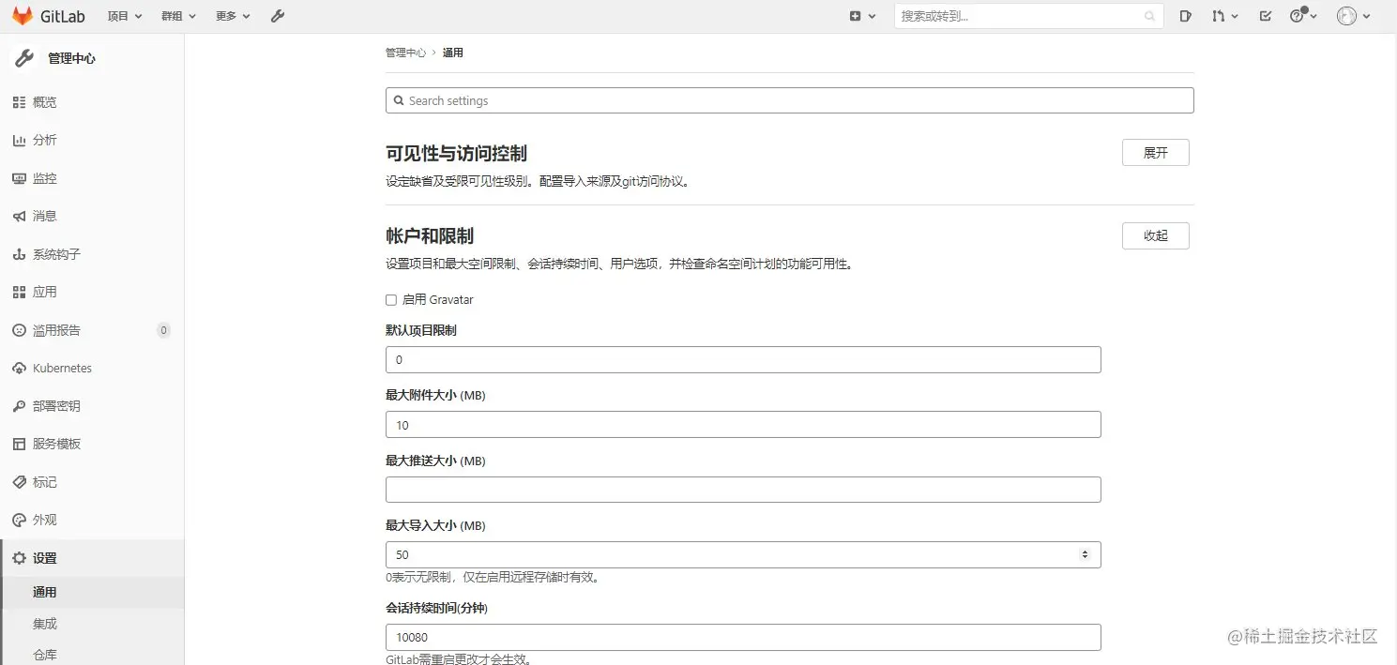This screenshot has height=665, width=1397.
Task: Open 滥用报告 from the sidebar
Action: click(55, 329)
